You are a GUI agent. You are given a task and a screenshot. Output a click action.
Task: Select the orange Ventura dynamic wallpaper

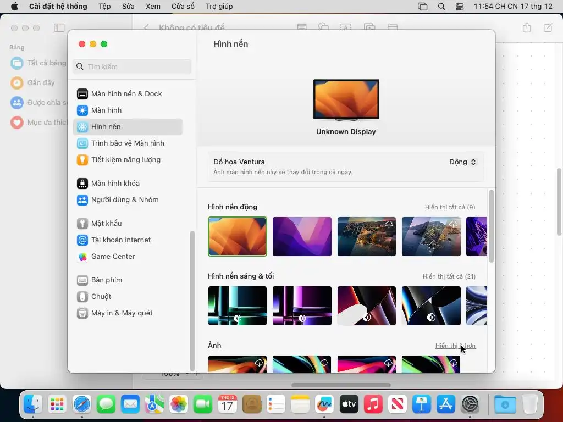238,236
